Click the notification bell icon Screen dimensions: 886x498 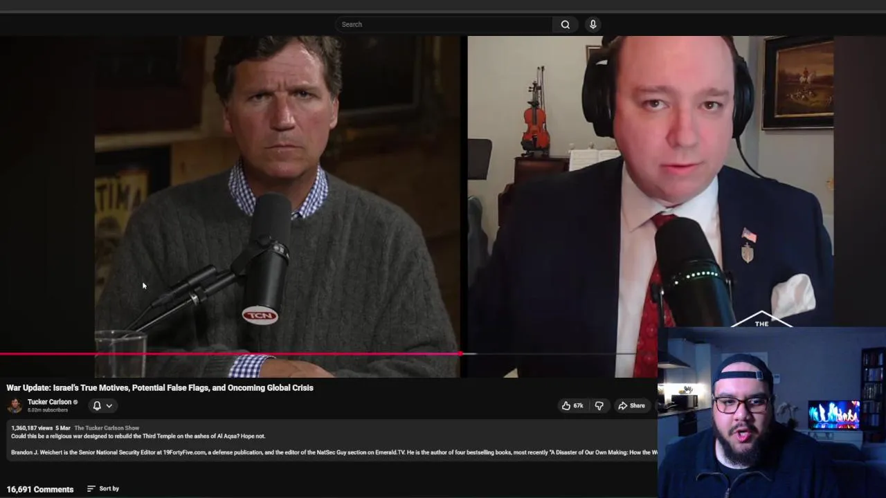pos(97,406)
